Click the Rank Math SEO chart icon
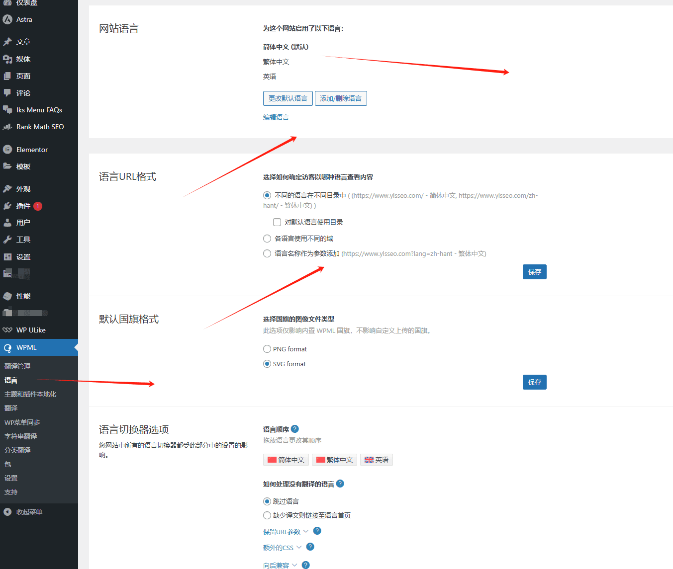The width and height of the screenshot is (673, 569). (x=7, y=127)
